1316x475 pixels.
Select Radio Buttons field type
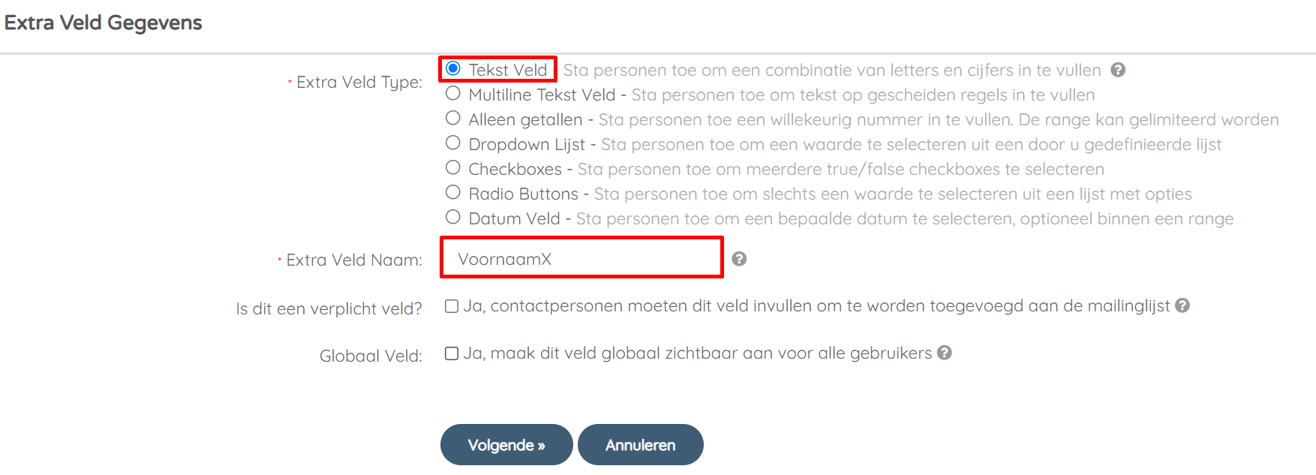coord(453,192)
